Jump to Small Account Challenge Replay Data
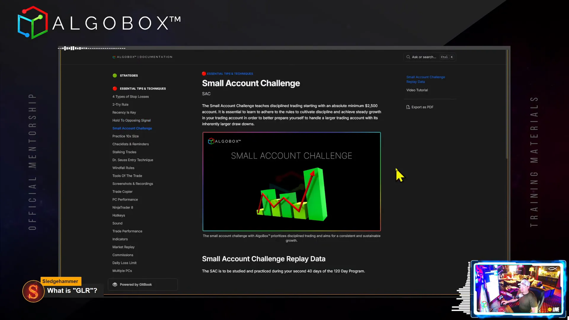569x320 pixels. [426, 79]
